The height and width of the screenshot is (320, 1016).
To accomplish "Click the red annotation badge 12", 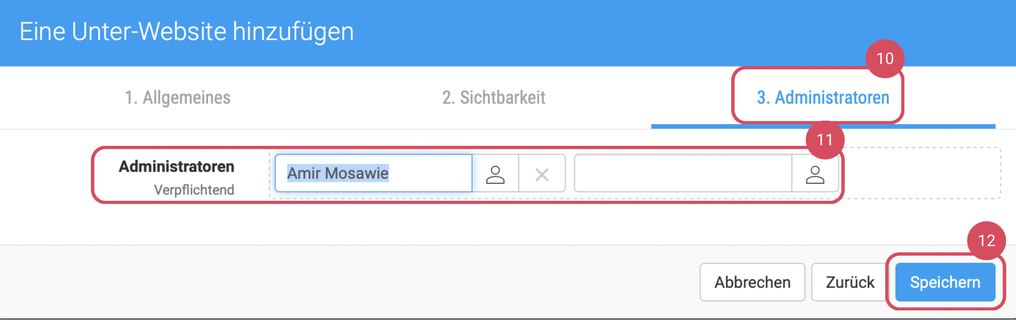I will (x=986, y=241).
